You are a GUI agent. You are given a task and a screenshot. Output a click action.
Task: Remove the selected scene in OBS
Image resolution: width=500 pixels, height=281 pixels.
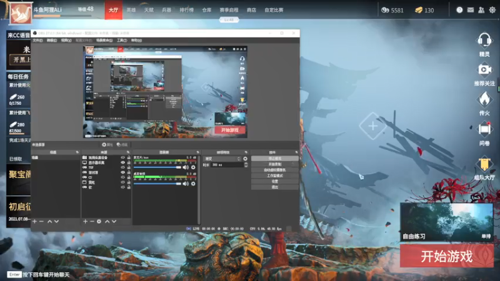[41, 222]
